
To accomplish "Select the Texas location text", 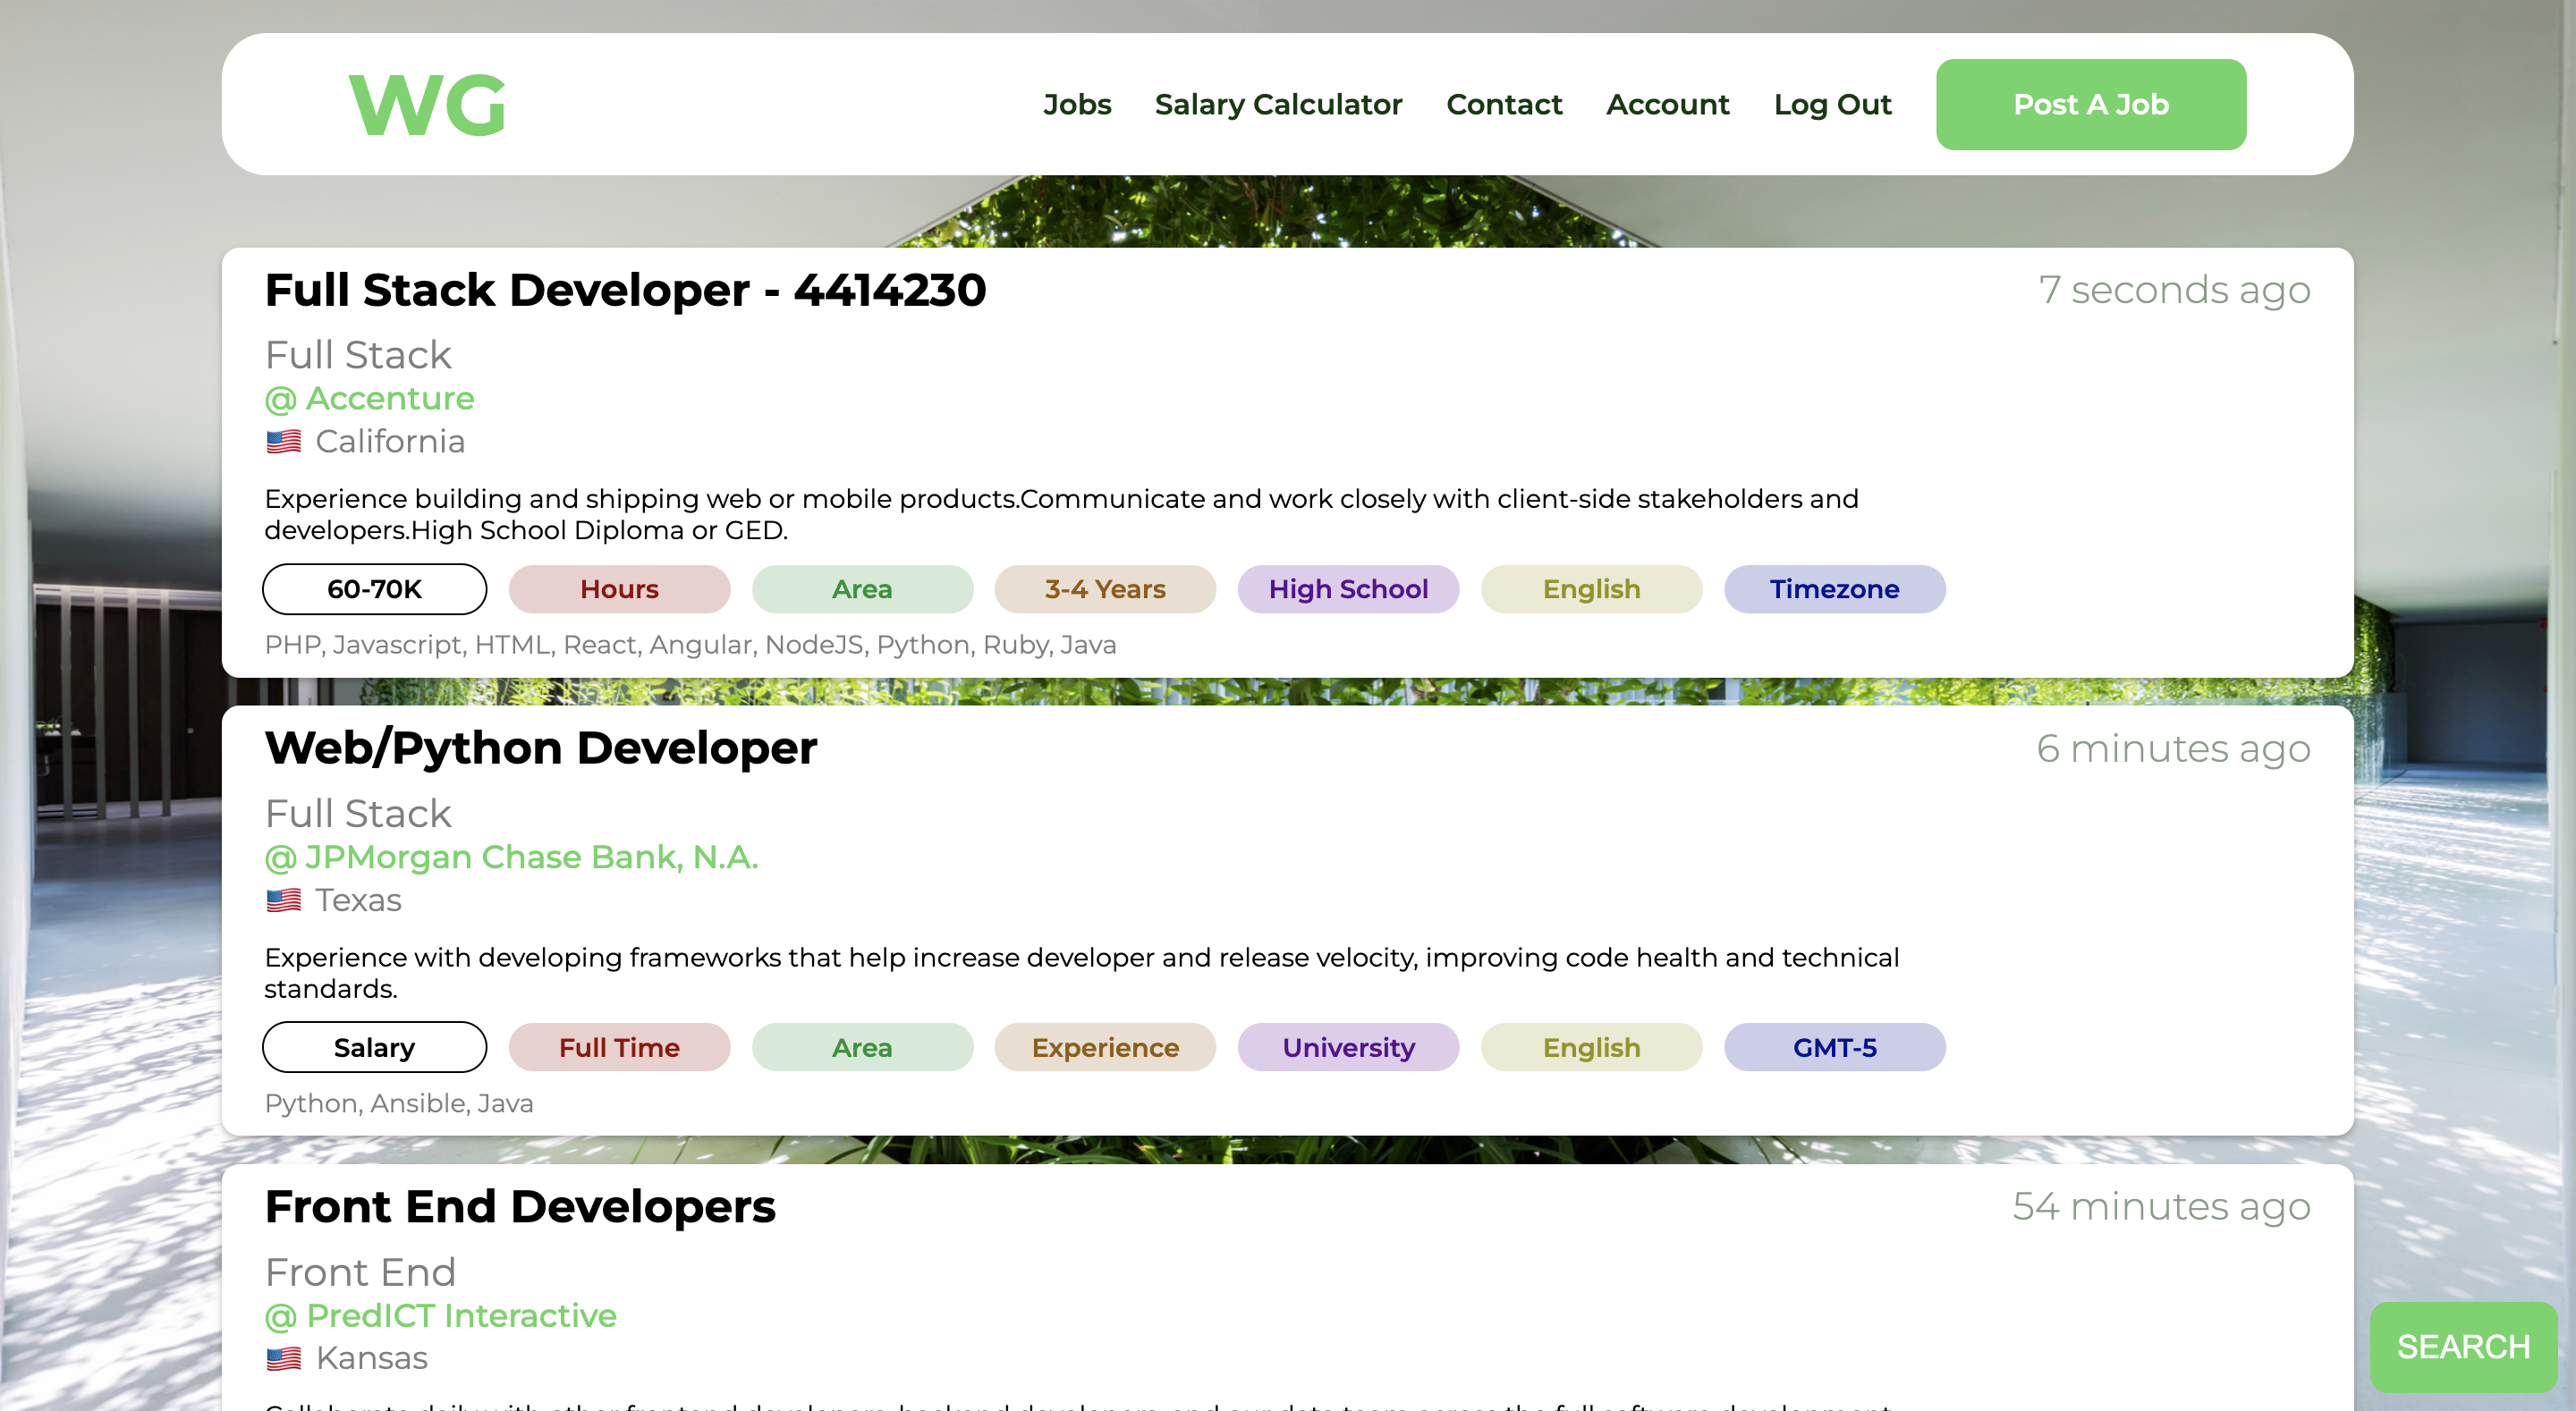I will coord(358,900).
